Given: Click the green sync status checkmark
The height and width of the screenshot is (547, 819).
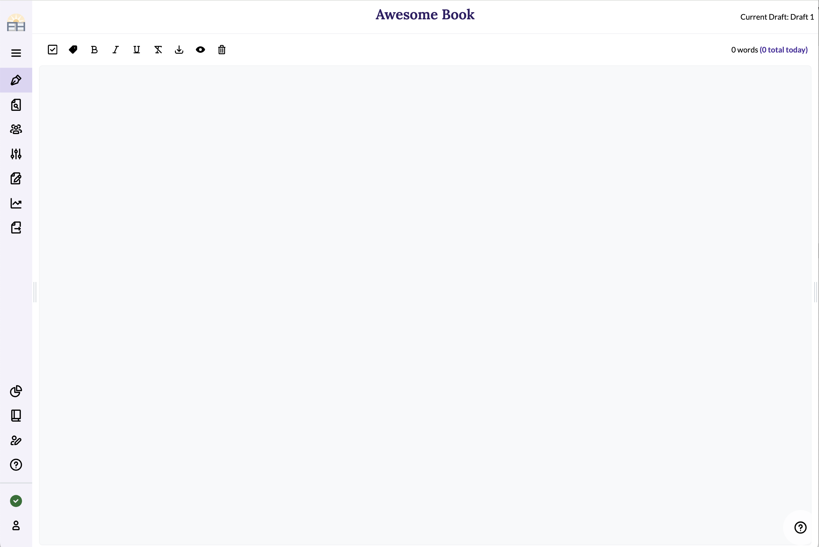Looking at the screenshot, I should point(16,501).
